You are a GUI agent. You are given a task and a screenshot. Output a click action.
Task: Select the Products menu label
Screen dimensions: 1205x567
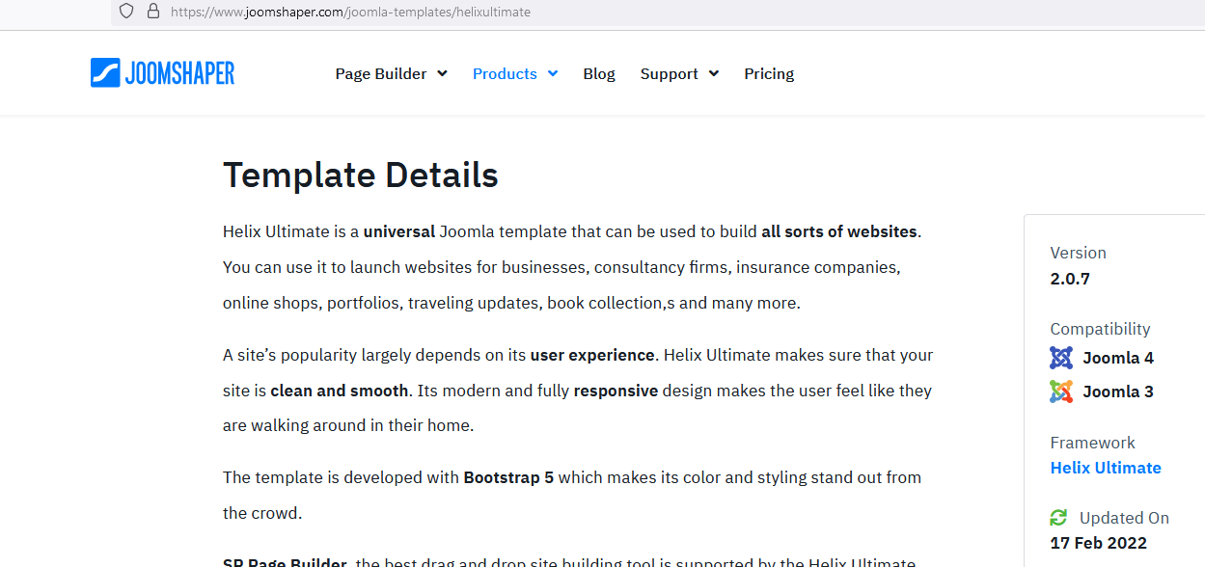click(505, 73)
